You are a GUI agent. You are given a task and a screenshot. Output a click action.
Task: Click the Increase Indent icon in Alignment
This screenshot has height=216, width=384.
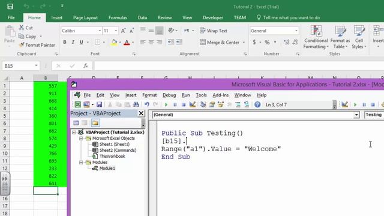coord(179,42)
